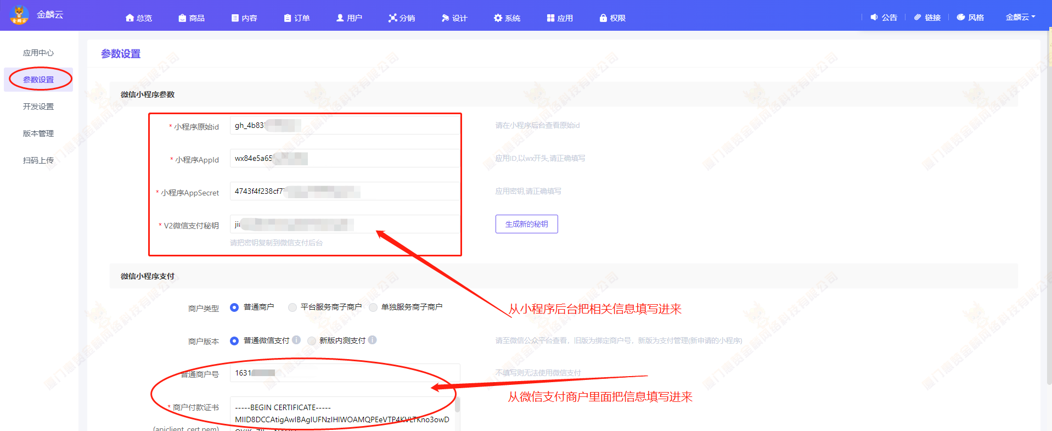The image size is (1052, 431).
Task: Click the person icon beside 用户
Action: (340, 18)
